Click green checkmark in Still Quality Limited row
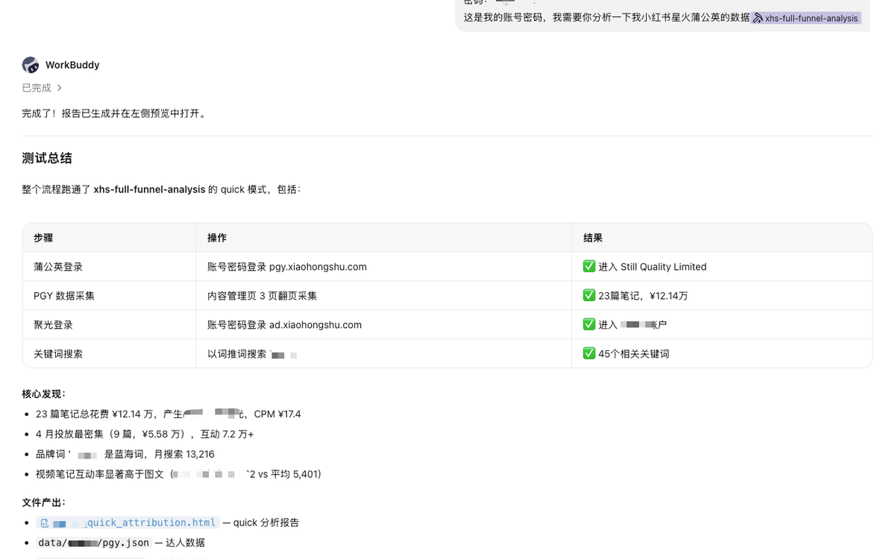 [x=588, y=266]
